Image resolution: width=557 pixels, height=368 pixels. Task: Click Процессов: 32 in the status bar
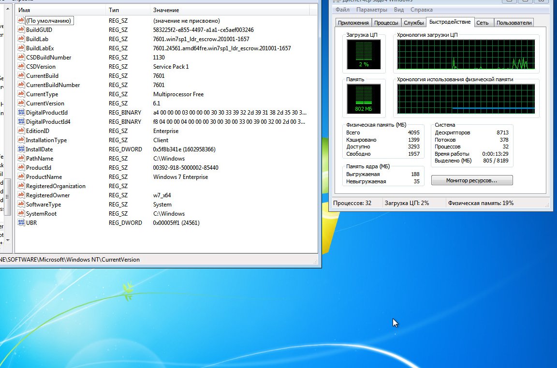click(352, 203)
